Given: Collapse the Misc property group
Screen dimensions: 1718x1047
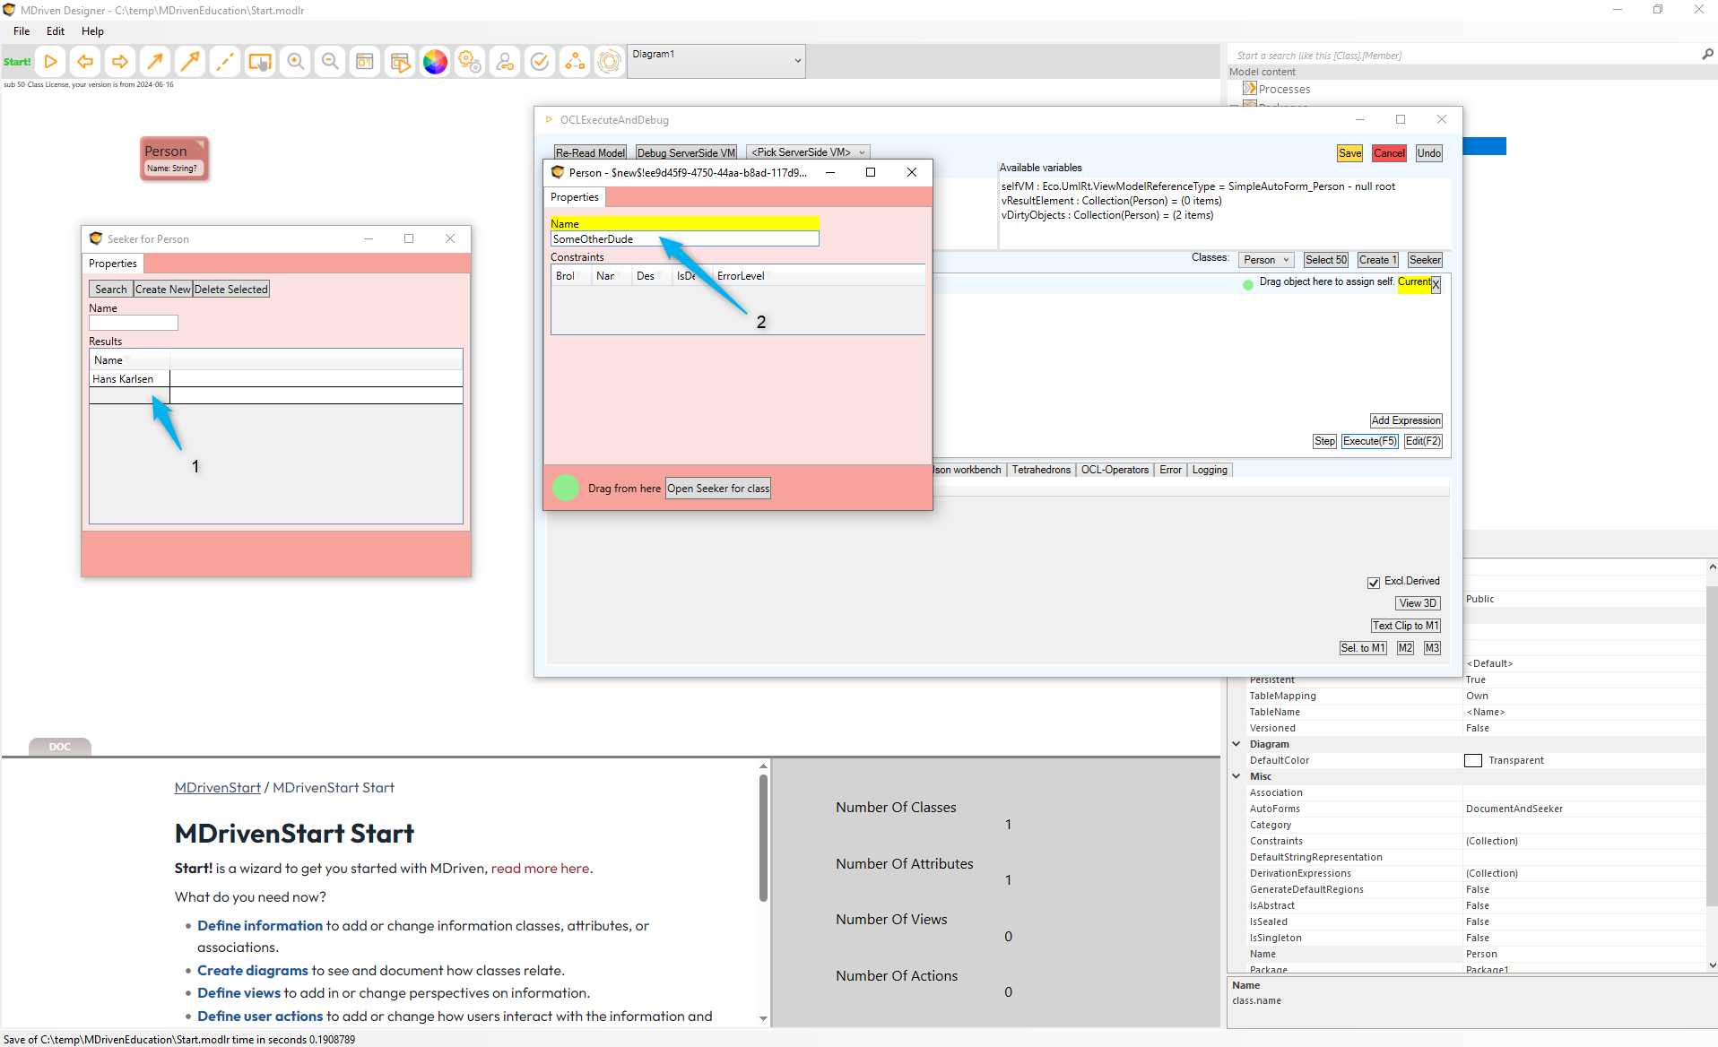Looking at the screenshot, I should [1236, 776].
